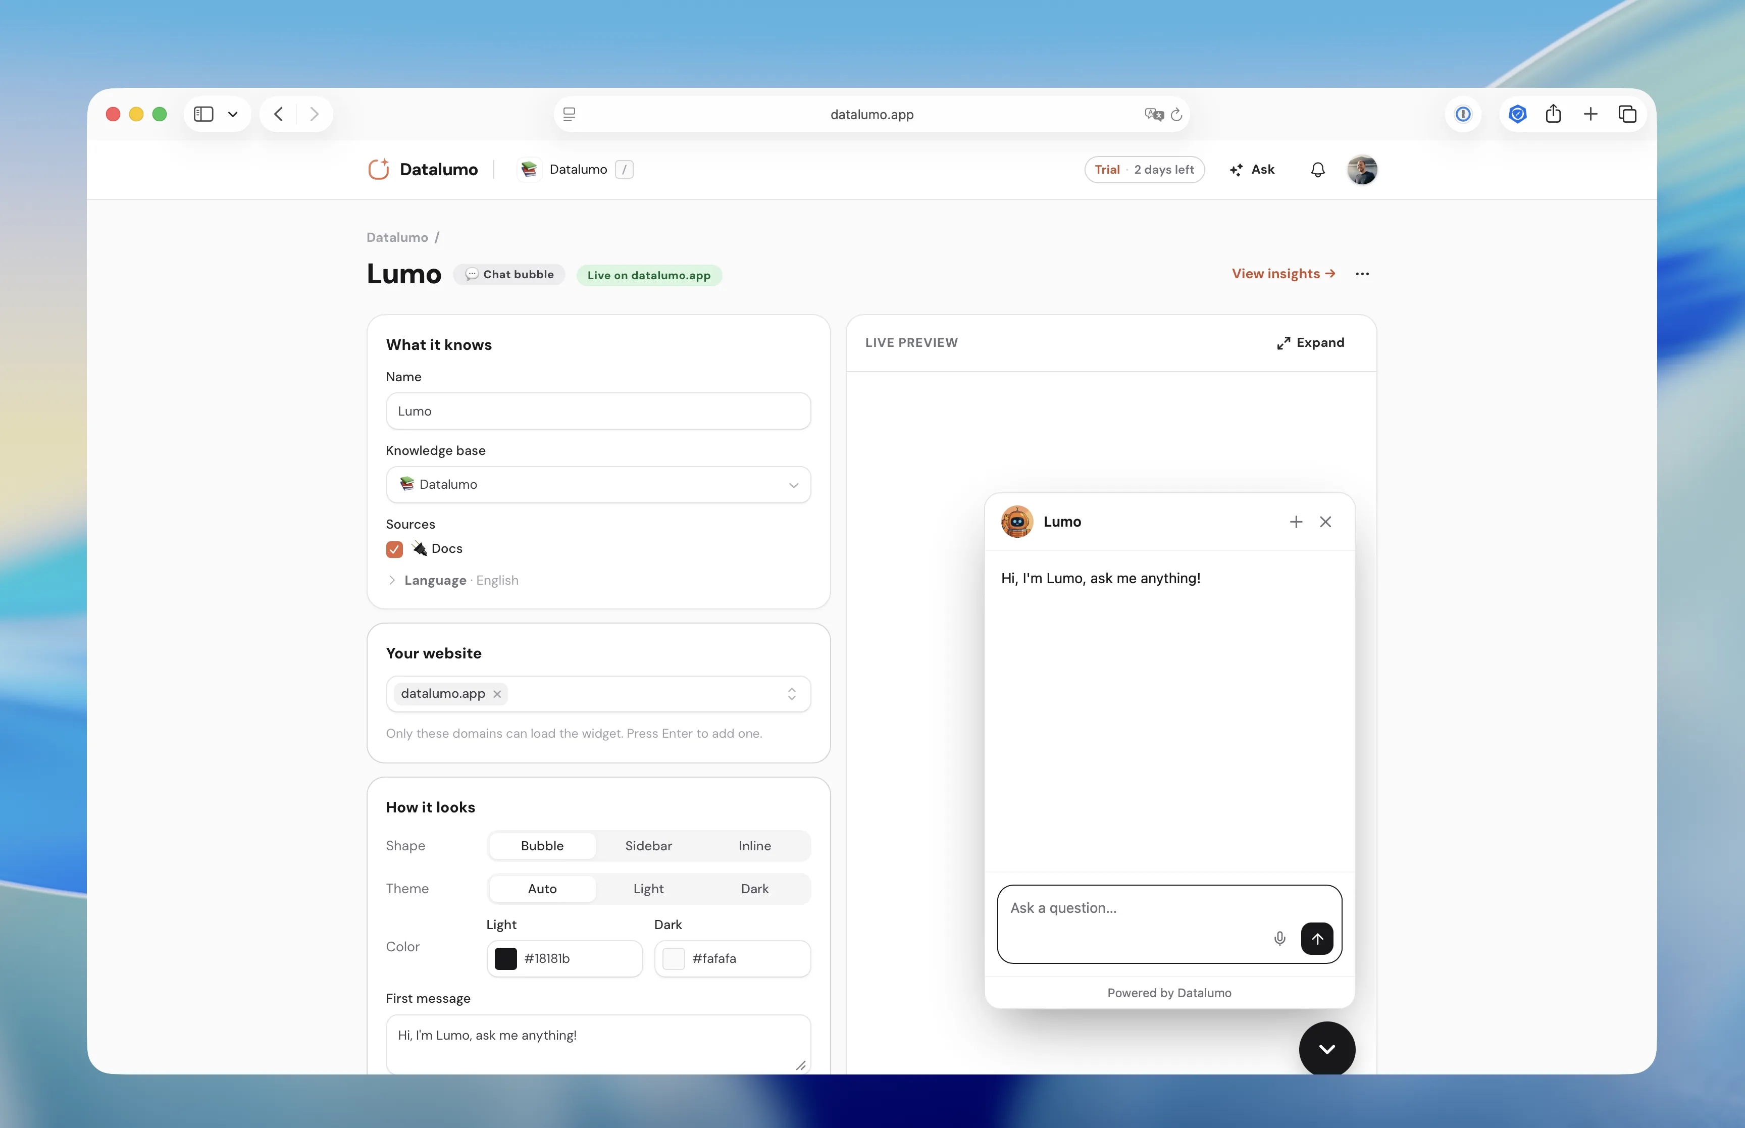Open the Knowledge base dropdown
Screen dimensions: 1745x1128
point(598,485)
